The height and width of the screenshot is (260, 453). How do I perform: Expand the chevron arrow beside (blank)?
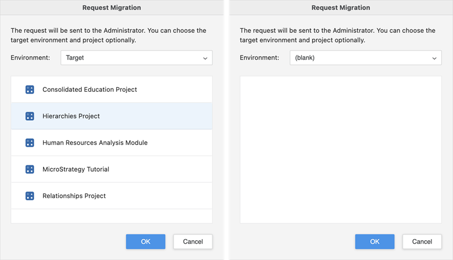pyautogui.click(x=434, y=58)
